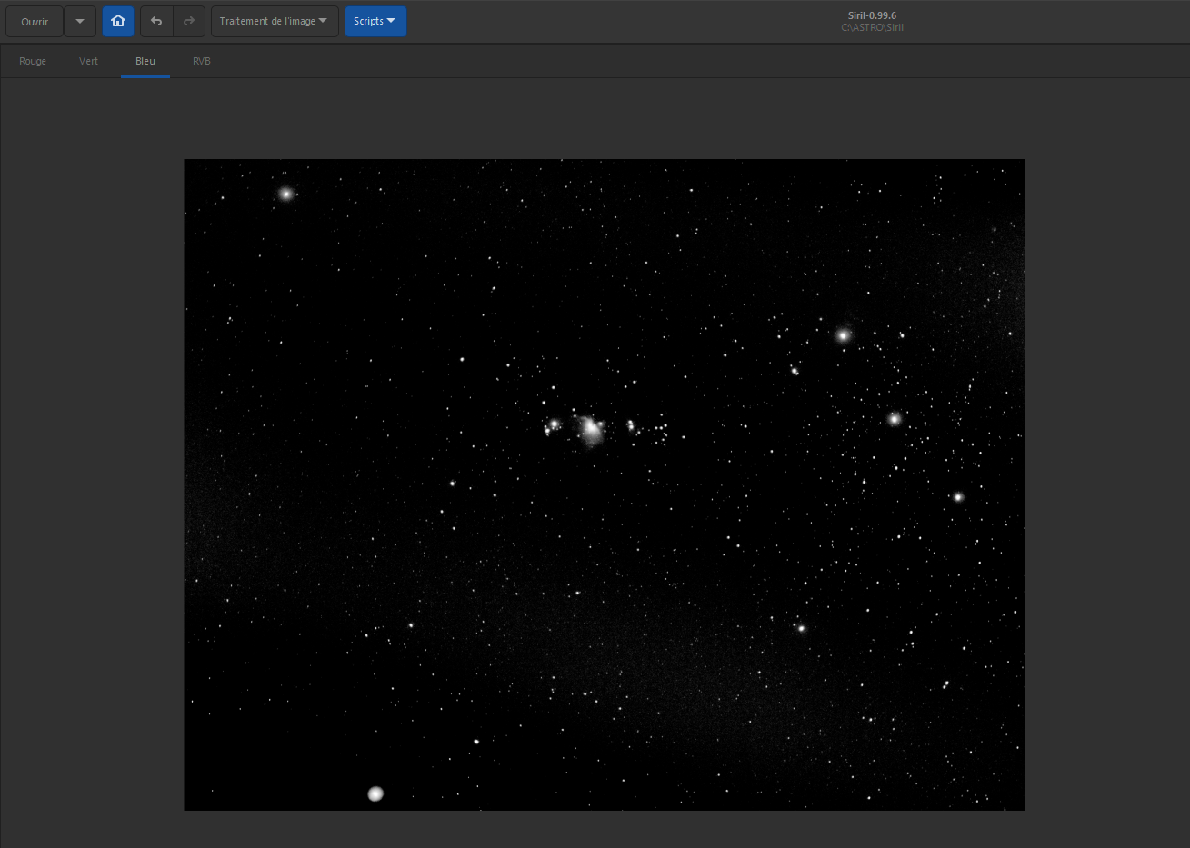Switch to the Vert channel tab
This screenshot has width=1190, height=848.
[88, 61]
